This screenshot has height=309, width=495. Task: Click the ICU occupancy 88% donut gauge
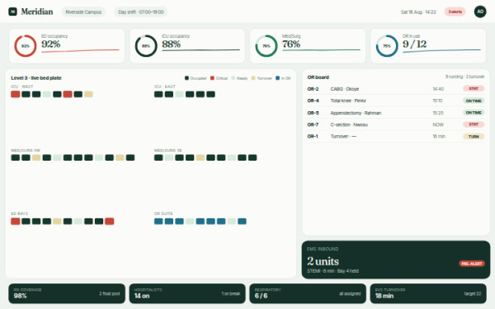coord(146,45)
